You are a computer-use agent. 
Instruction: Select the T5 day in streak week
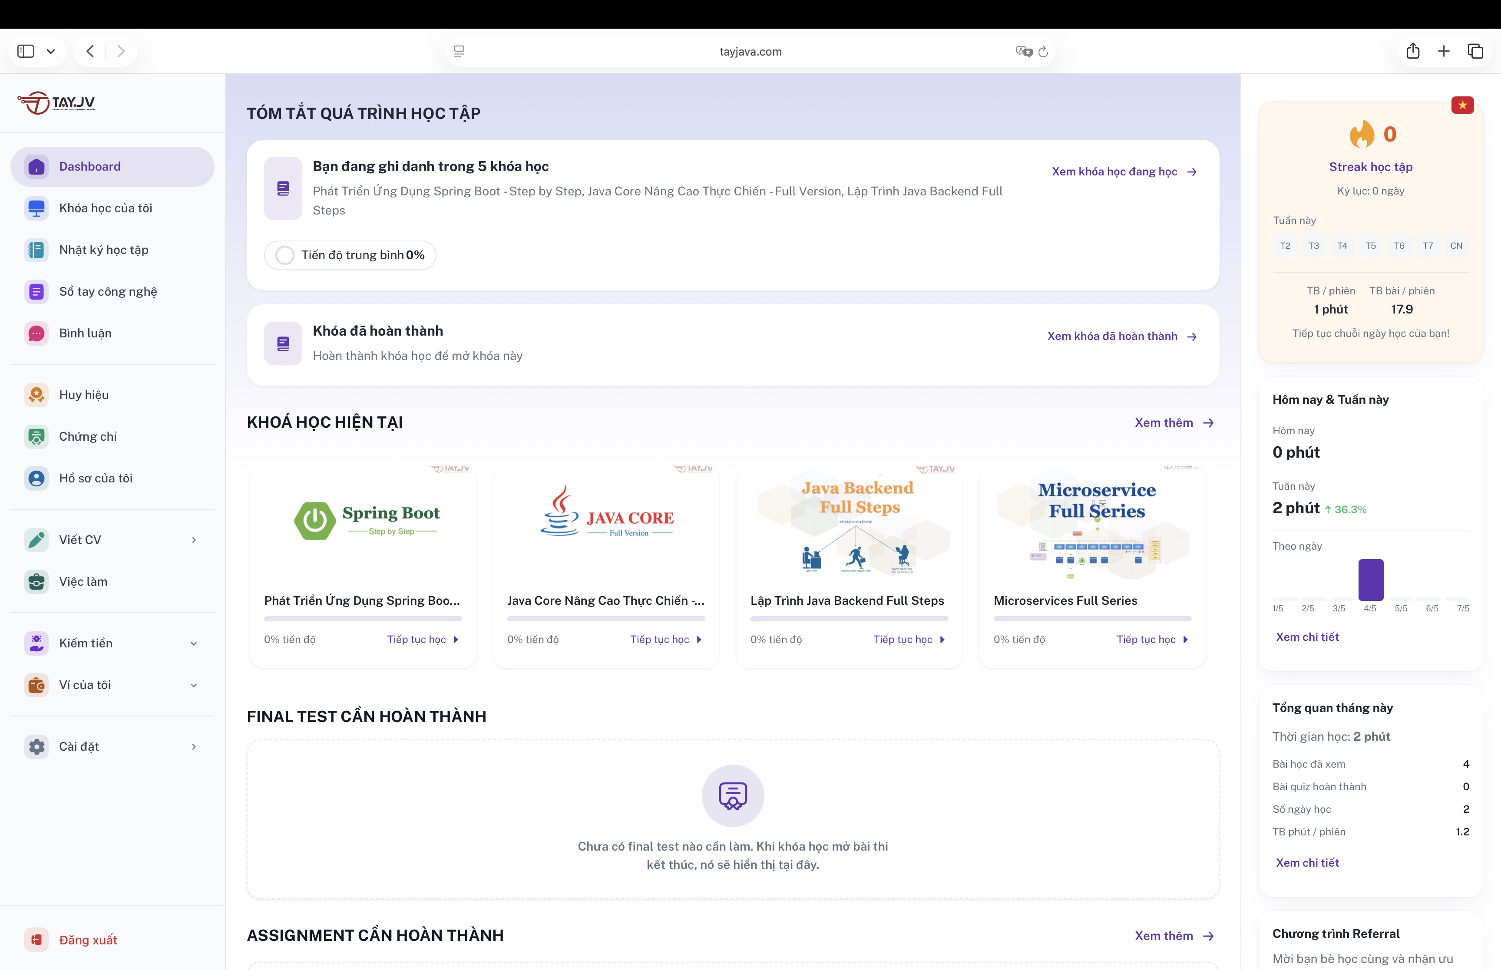[x=1371, y=246]
